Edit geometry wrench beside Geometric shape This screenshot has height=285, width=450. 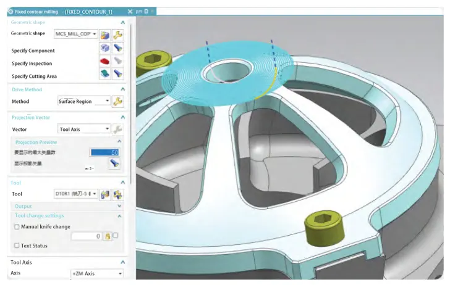pyautogui.click(x=117, y=35)
